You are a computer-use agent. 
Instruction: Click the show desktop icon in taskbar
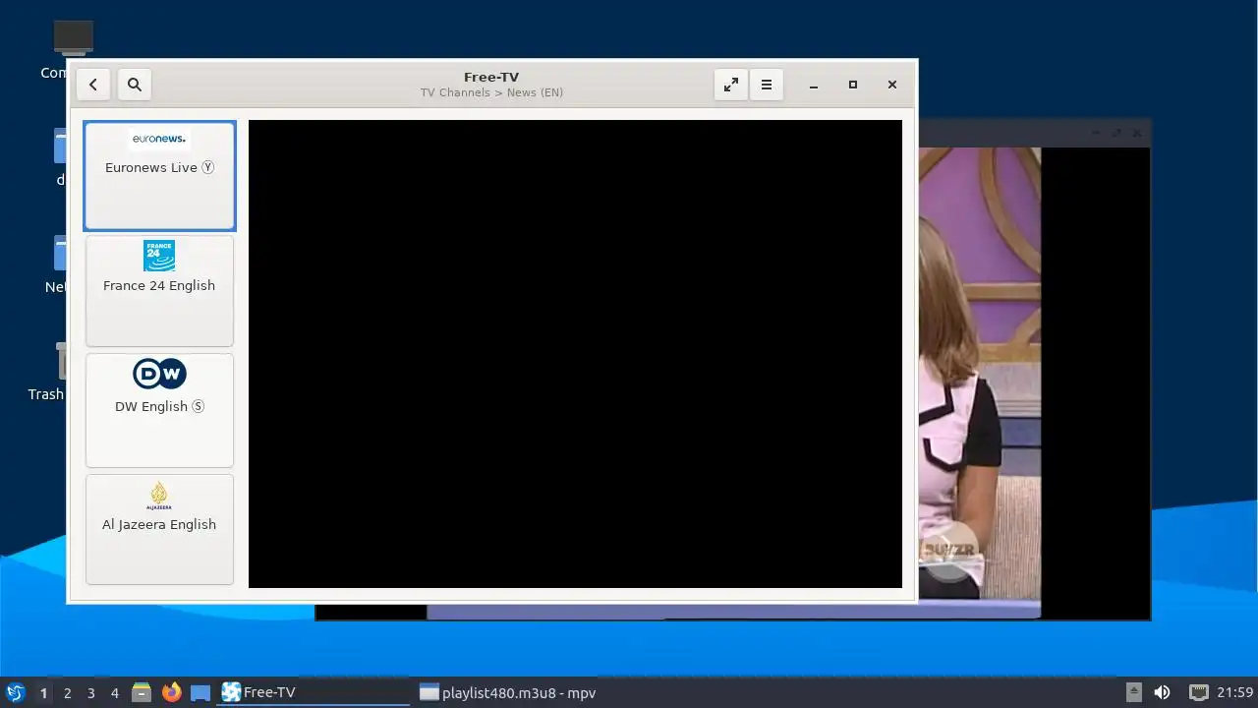click(200, 692)
